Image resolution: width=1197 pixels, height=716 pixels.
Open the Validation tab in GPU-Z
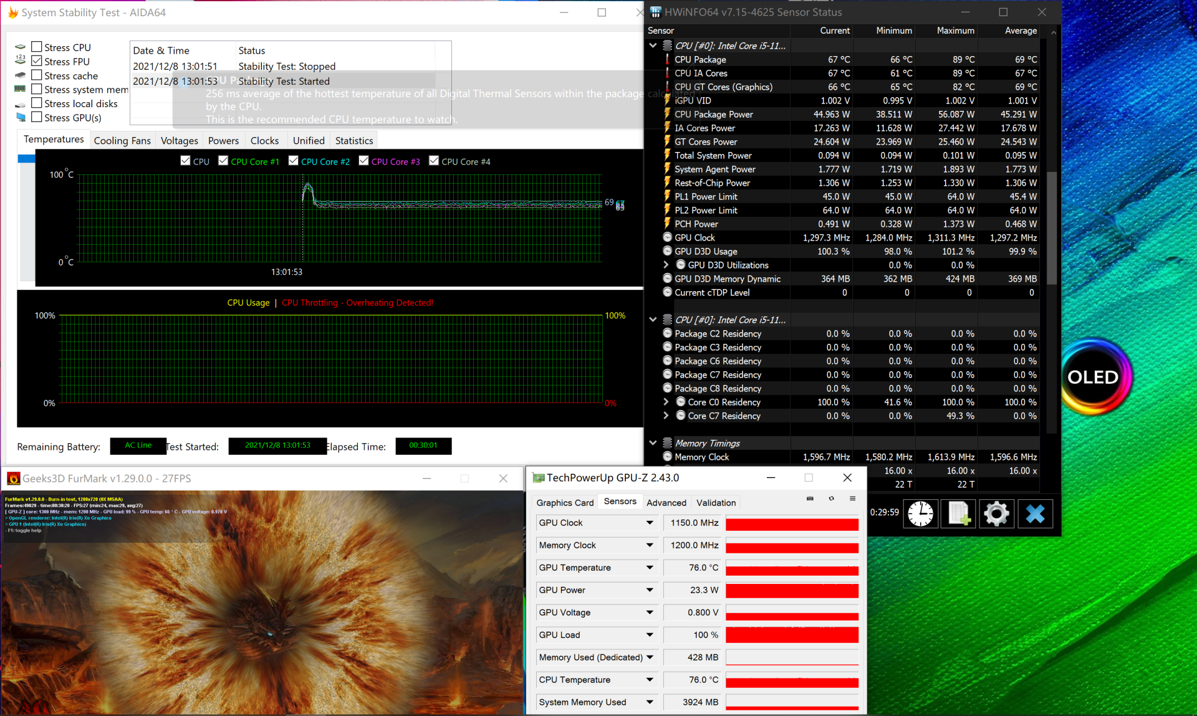coord(716,503)
